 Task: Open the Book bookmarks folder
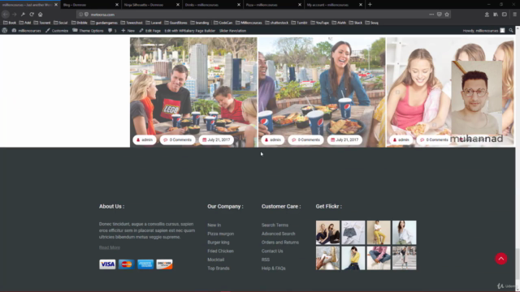10,23
